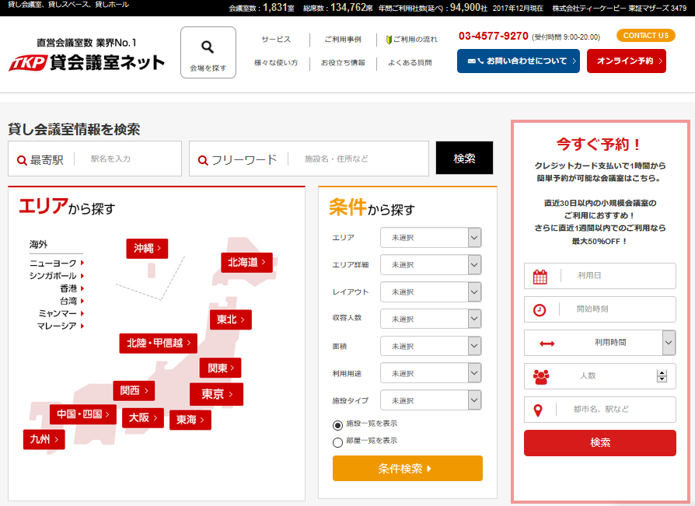This screenshot has height=506, width=695.
Task: Select the 大阪 area button
Action: (143, 418)
